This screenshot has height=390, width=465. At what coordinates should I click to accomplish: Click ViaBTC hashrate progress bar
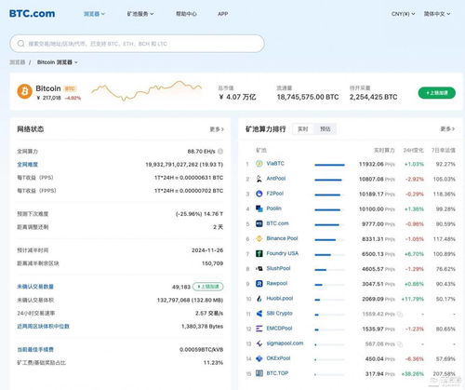pos(329,165)
